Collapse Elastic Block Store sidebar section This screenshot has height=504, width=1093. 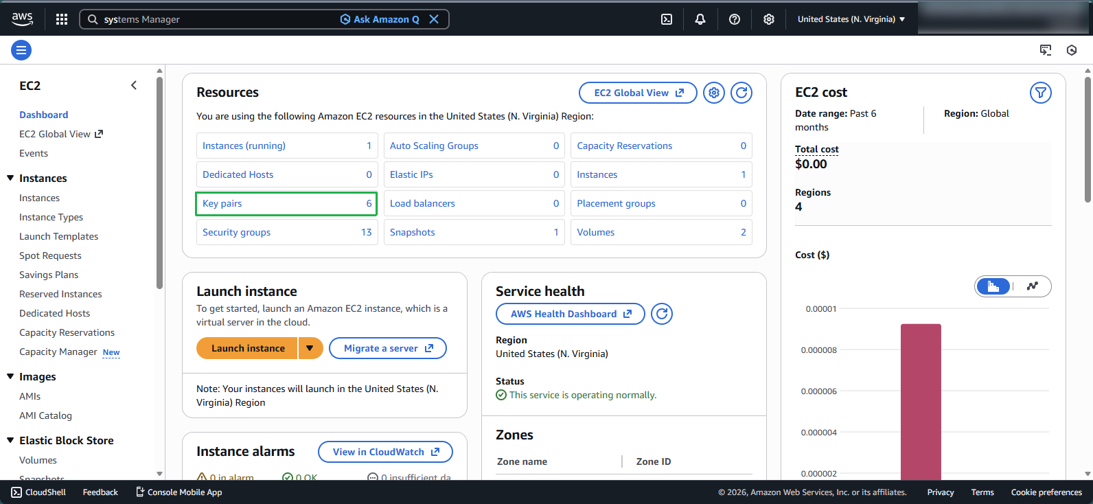point(10,440)
